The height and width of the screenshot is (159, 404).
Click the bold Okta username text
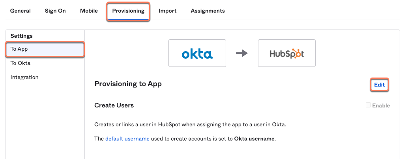click(254, 139)
